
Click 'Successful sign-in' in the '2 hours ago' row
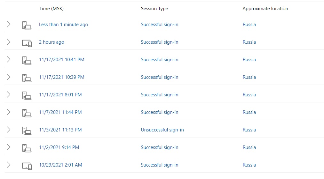coord(160,42)
